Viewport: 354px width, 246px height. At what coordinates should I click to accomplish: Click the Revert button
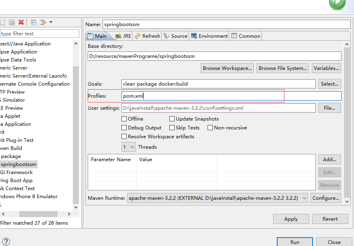click(330, 219)
